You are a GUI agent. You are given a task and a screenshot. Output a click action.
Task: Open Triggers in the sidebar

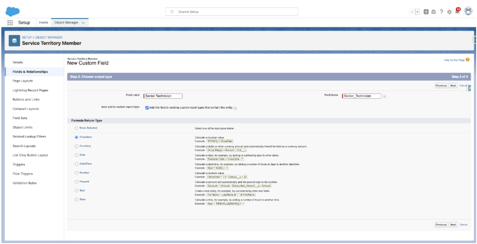(19, 164)
